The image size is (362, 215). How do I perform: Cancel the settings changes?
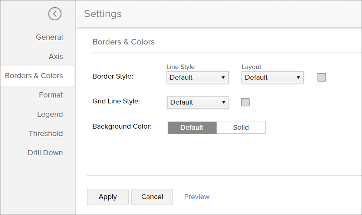pyautogui.click(x=152, y=197)
